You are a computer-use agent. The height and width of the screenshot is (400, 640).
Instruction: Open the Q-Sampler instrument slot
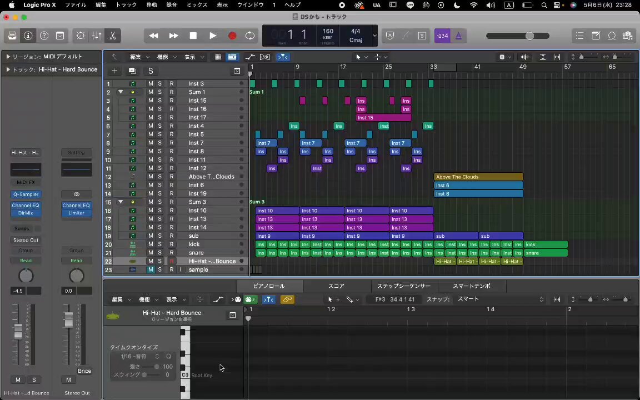pos(26,194)
